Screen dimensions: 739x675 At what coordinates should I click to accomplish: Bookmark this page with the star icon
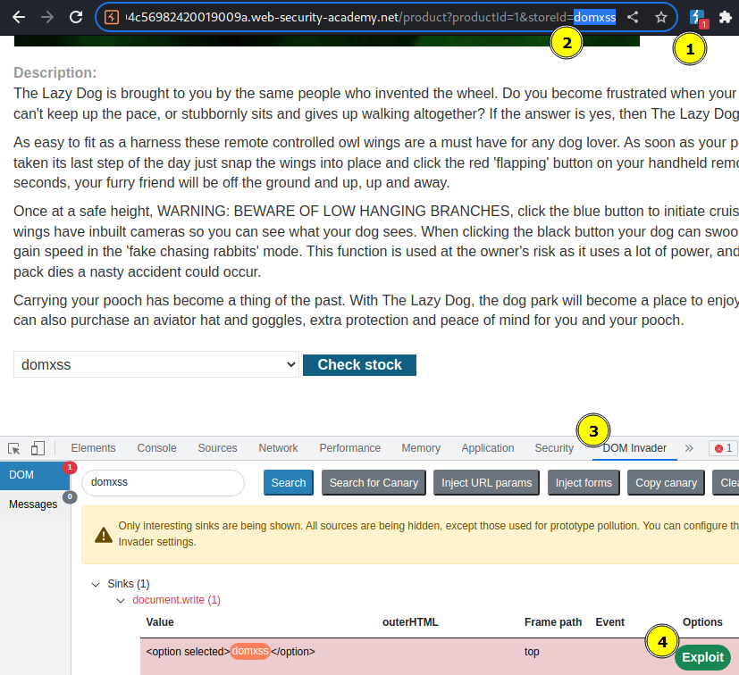661,18
